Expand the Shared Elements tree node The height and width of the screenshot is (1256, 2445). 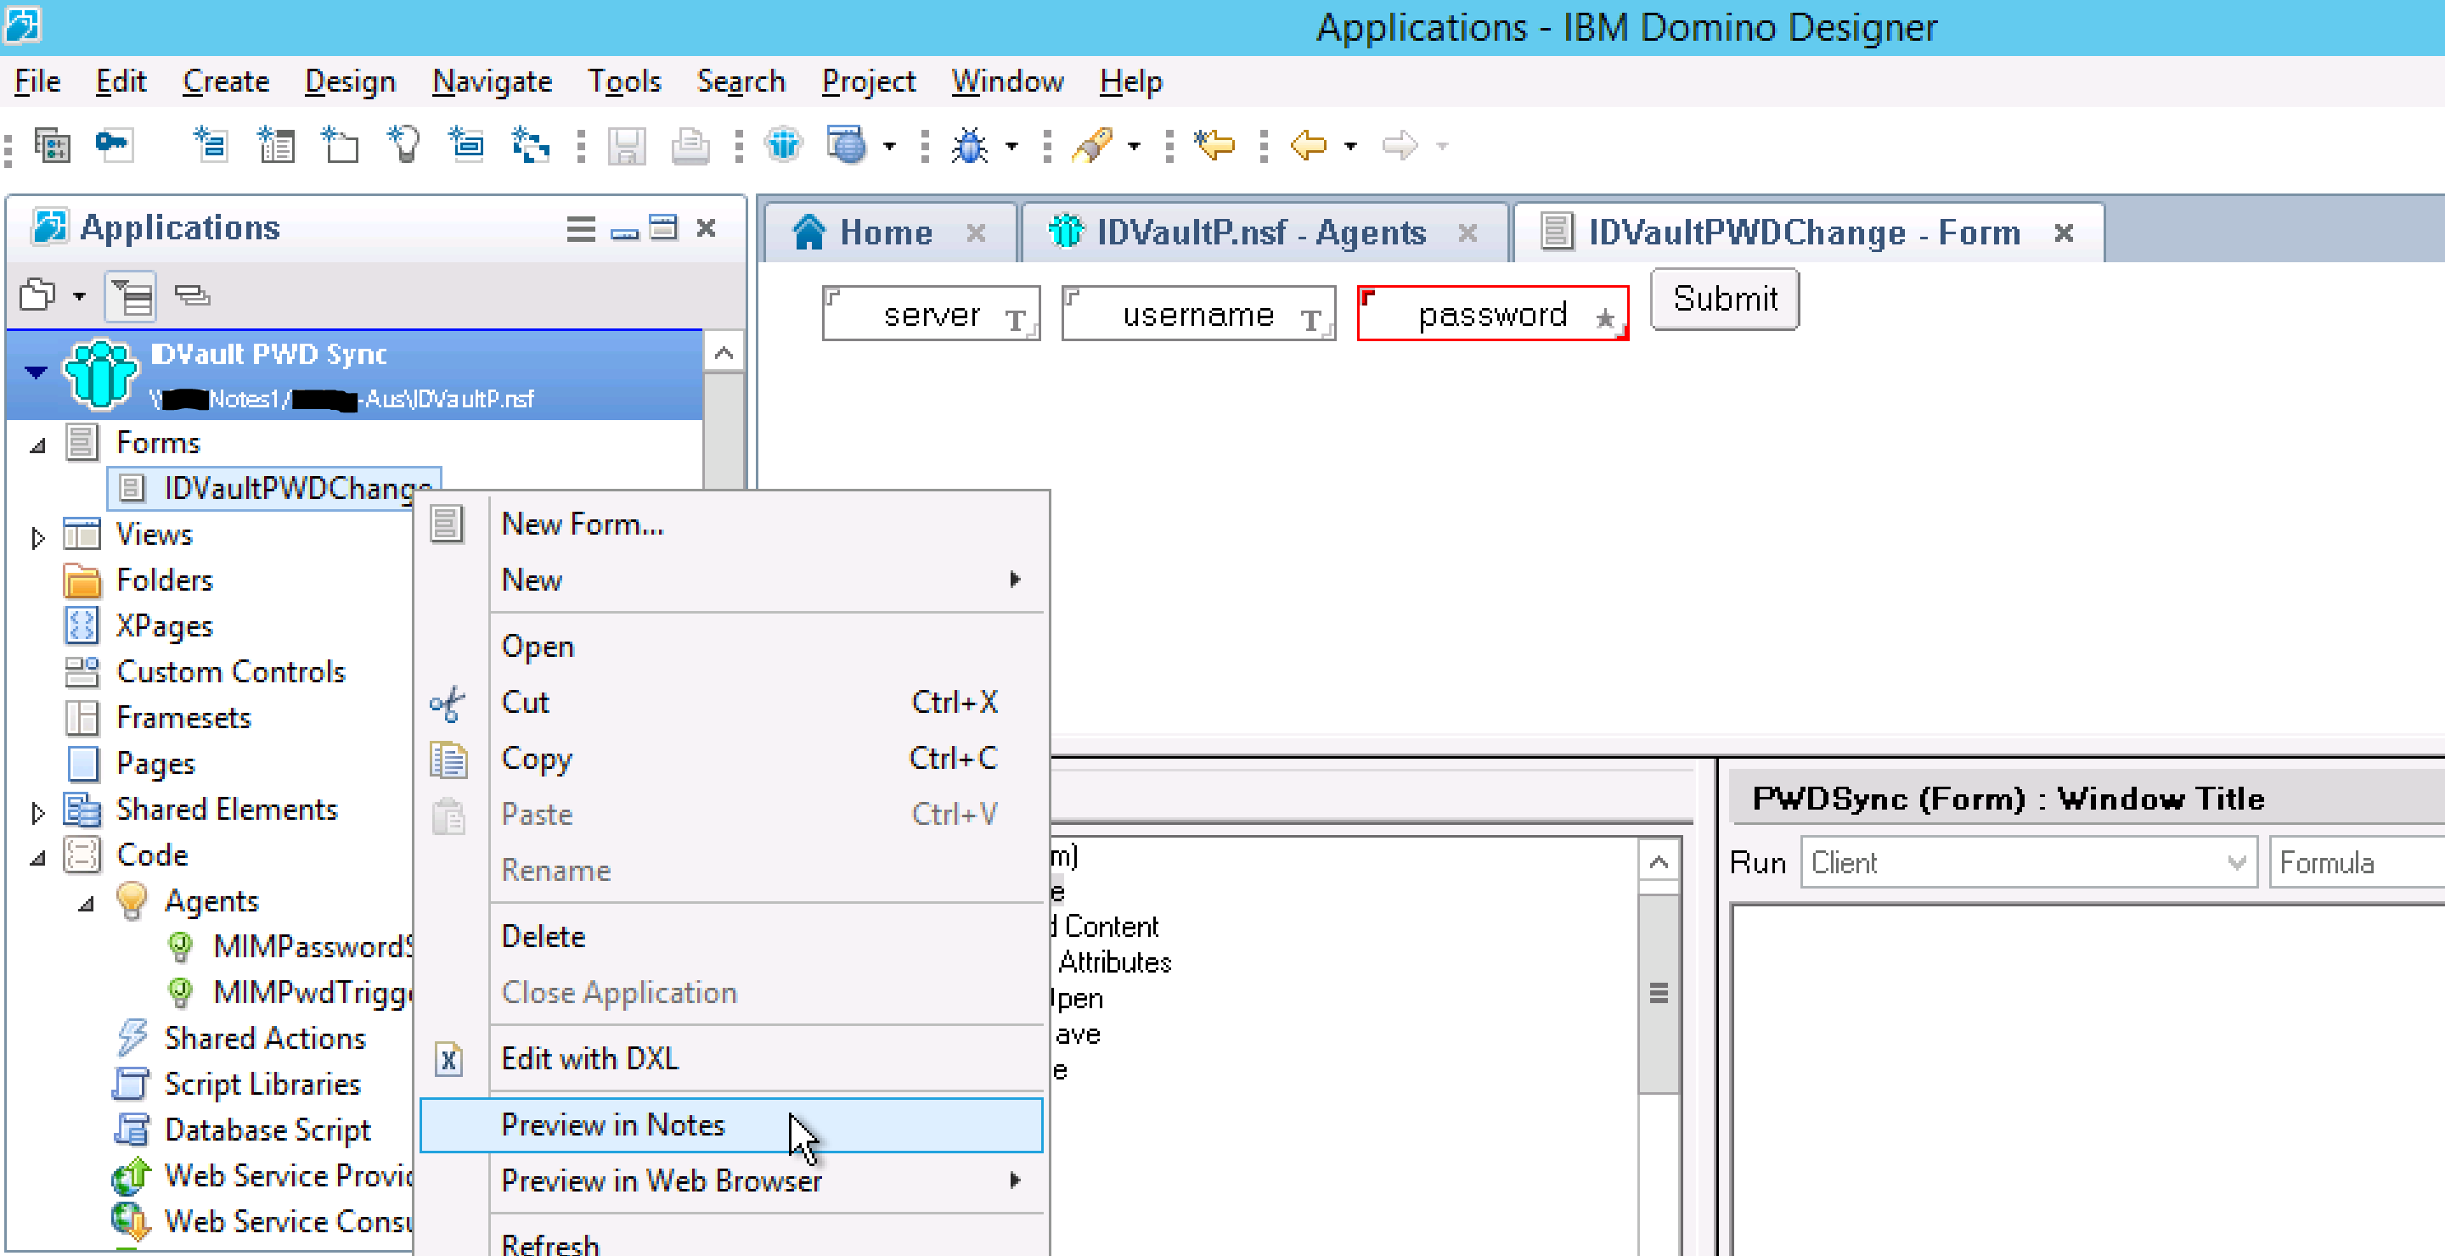click(38, 812)
